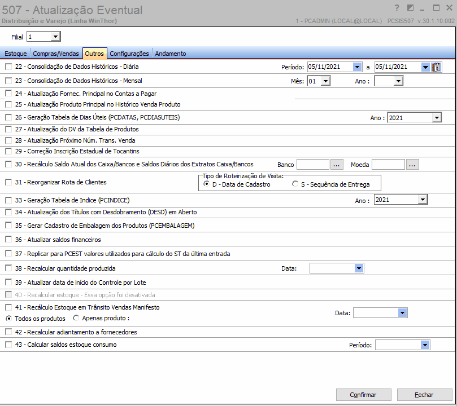Tick 35 Gerar Cadastro de Embalagem
Viewport: 457px width, 406px height.
click(x=8, y=226)
